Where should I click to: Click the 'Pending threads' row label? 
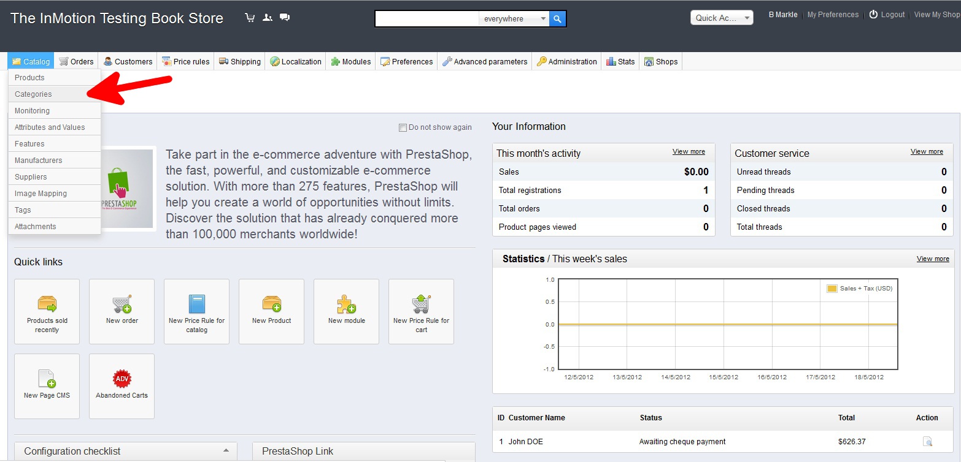click(x=766, y=191)
